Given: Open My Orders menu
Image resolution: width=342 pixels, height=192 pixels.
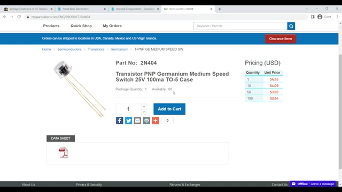Looking at the screenshot, I should [x=112, y=26].
